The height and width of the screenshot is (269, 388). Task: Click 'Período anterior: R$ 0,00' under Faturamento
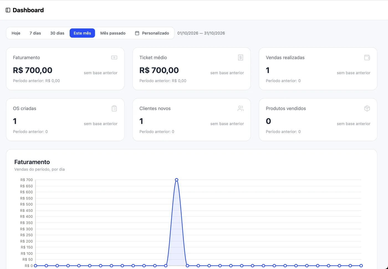click(36, 81)
